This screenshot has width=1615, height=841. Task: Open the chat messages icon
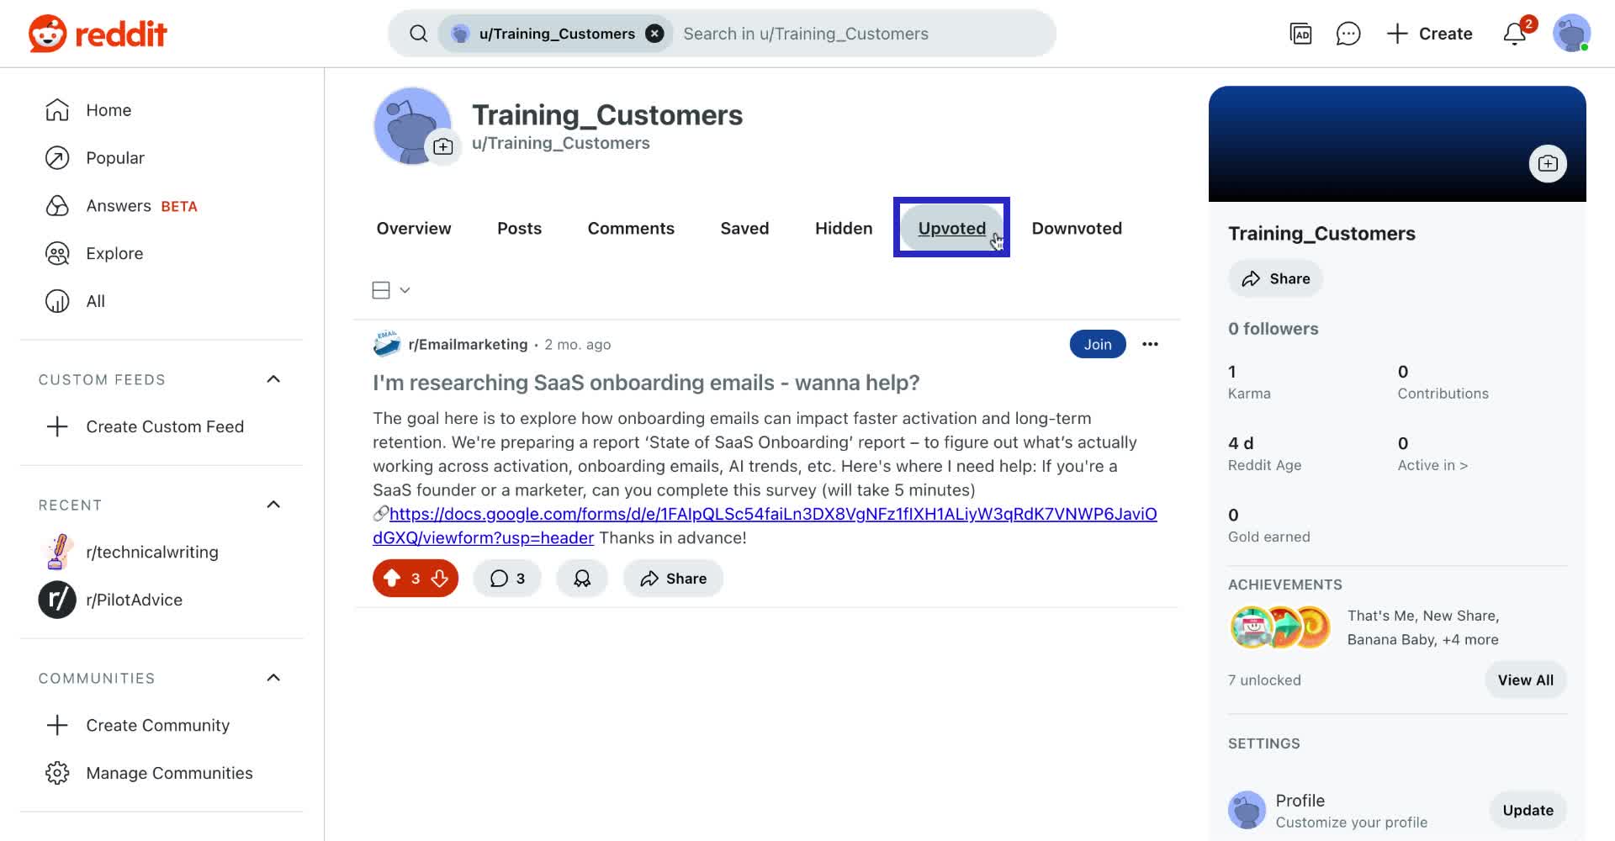pos(1348,34)
